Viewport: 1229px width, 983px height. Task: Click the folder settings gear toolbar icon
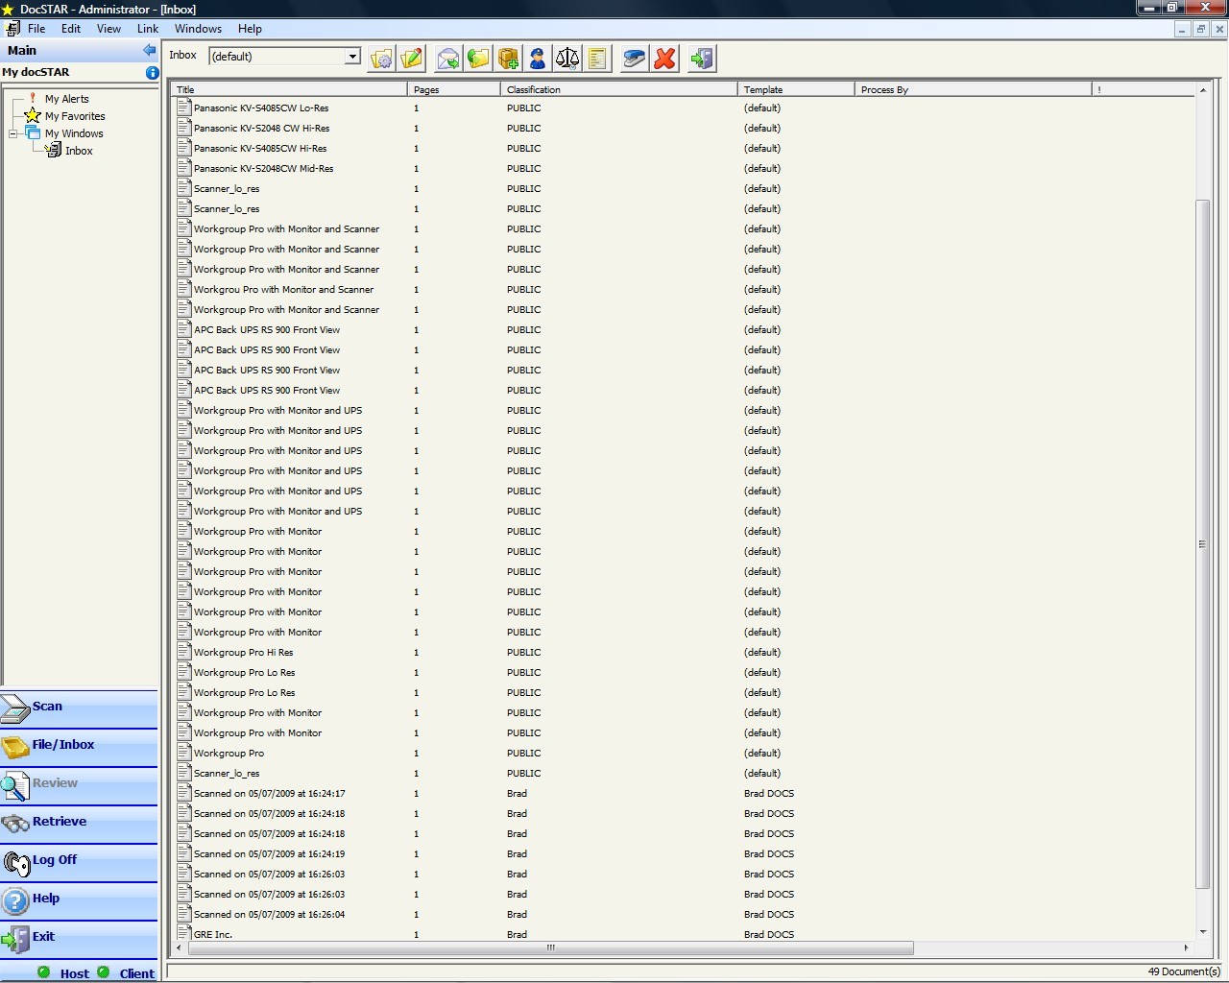381,59
